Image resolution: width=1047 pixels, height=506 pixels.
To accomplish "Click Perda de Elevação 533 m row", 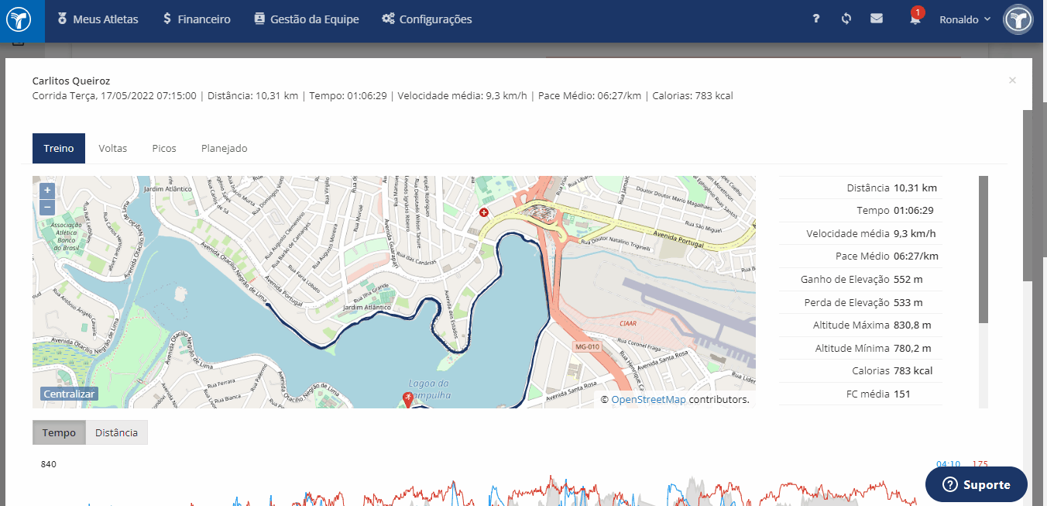I will point(860,302).
